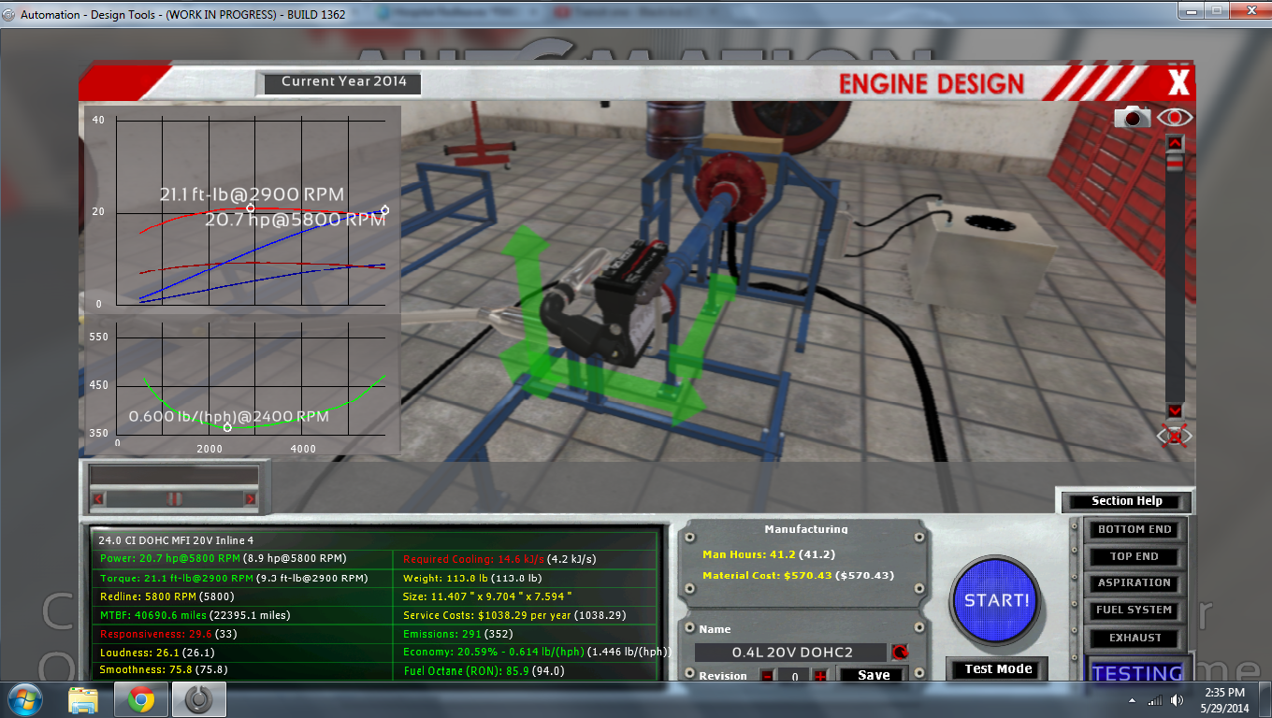This screenshot has height=718, width=1272.
Task: Take a screenshot with the camera icon
Action: tap(1133, 117)
